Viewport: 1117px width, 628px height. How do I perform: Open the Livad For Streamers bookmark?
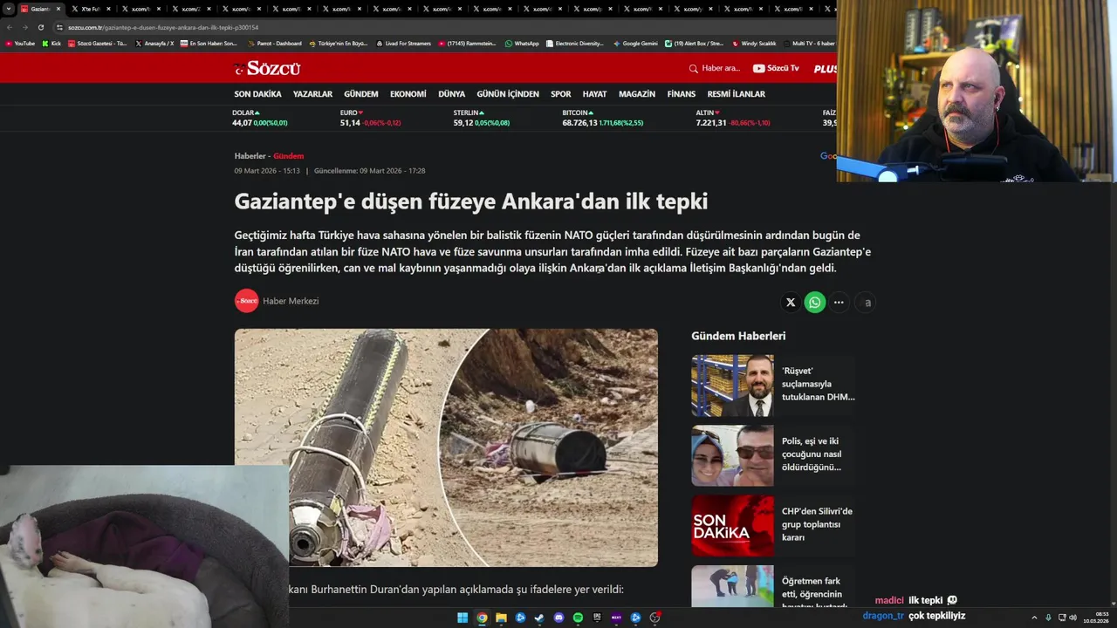click(403, 43)
